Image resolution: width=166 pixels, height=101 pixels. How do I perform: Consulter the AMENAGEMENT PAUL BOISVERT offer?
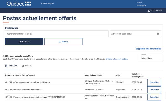click(x=154, y=97)
